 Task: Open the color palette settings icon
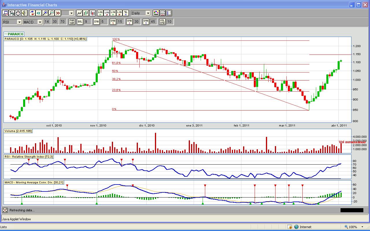point(156,13)
